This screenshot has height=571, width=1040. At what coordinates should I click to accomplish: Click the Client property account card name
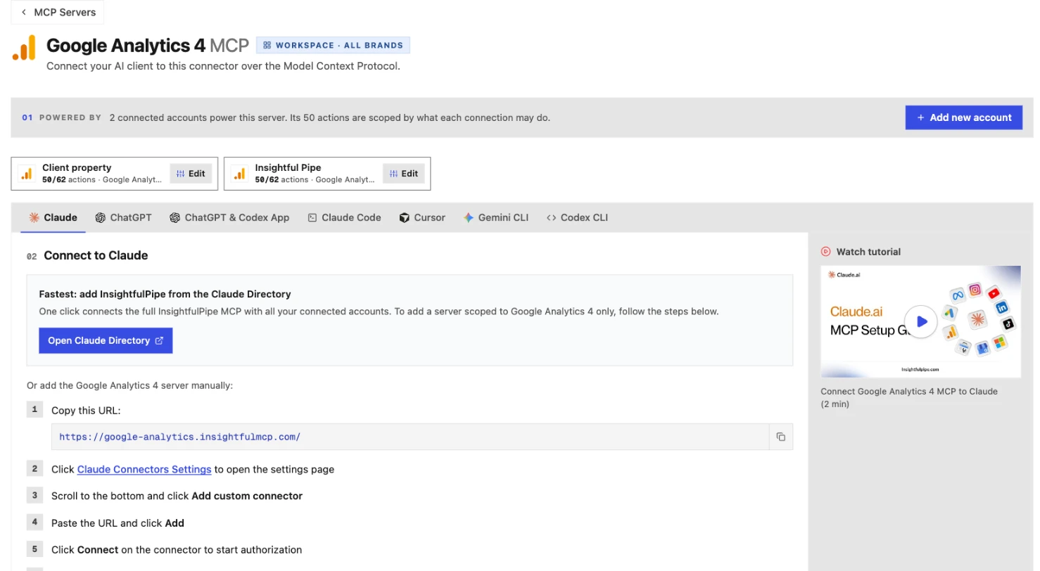coord(77,168)
